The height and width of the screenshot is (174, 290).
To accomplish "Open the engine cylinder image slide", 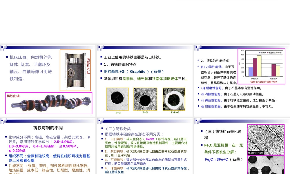I will (x=75, y=70).
